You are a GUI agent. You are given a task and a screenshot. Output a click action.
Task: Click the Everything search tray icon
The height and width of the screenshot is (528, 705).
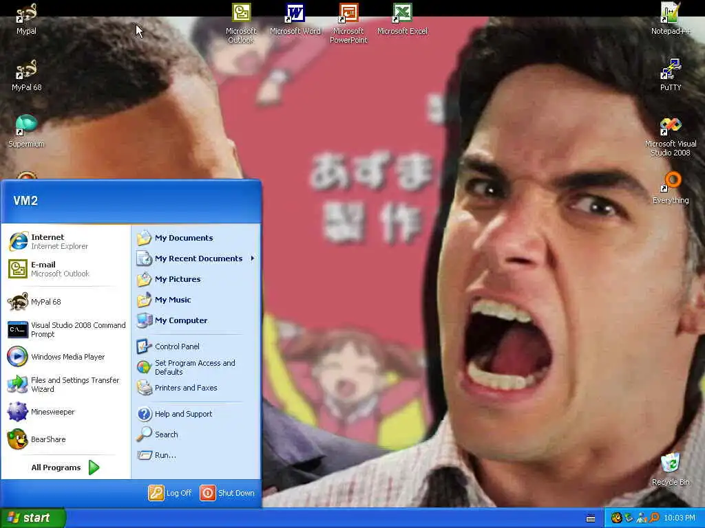[x=654, y=518]
